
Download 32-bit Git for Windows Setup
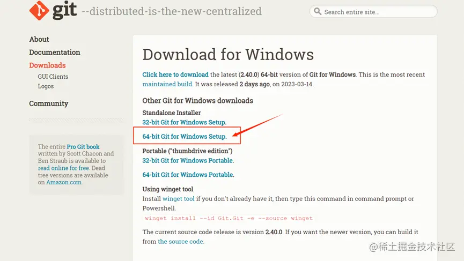[184, 122]
